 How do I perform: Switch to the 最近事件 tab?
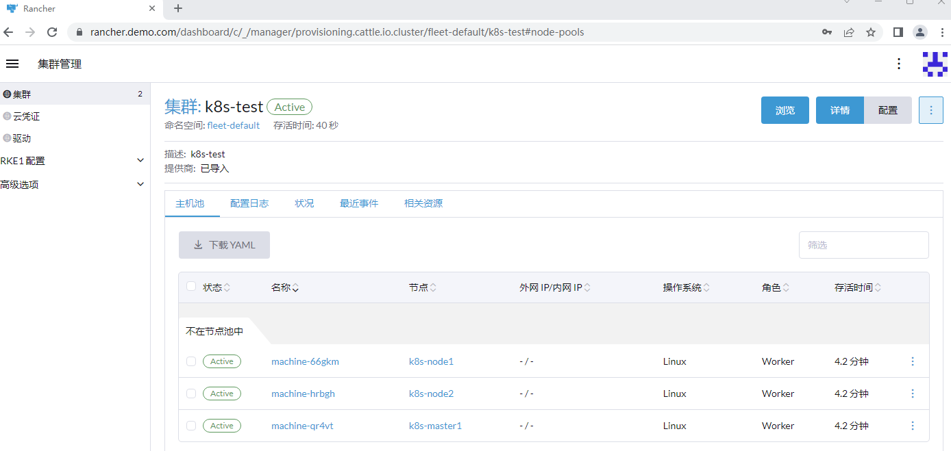coord(359,203)
